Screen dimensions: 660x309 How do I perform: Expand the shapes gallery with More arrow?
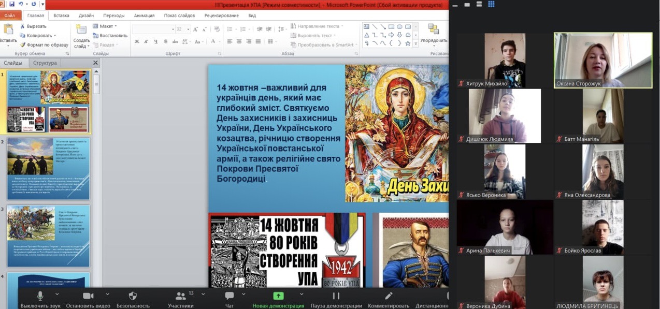tap(415, 43)
